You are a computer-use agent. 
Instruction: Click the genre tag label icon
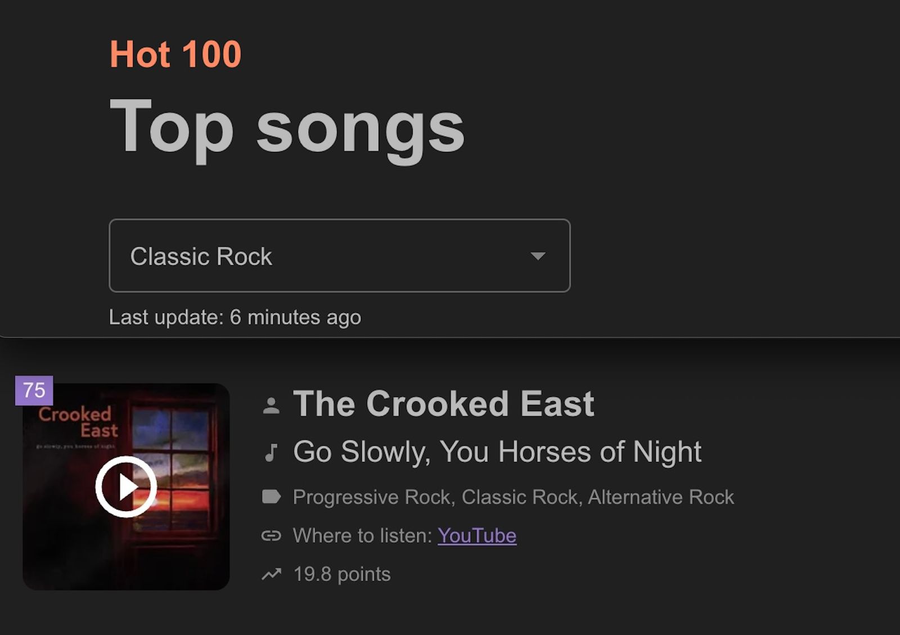(x=271, y=497)
